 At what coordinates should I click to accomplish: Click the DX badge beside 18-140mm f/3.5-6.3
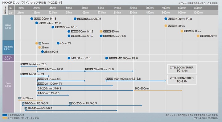coord(26,108)
